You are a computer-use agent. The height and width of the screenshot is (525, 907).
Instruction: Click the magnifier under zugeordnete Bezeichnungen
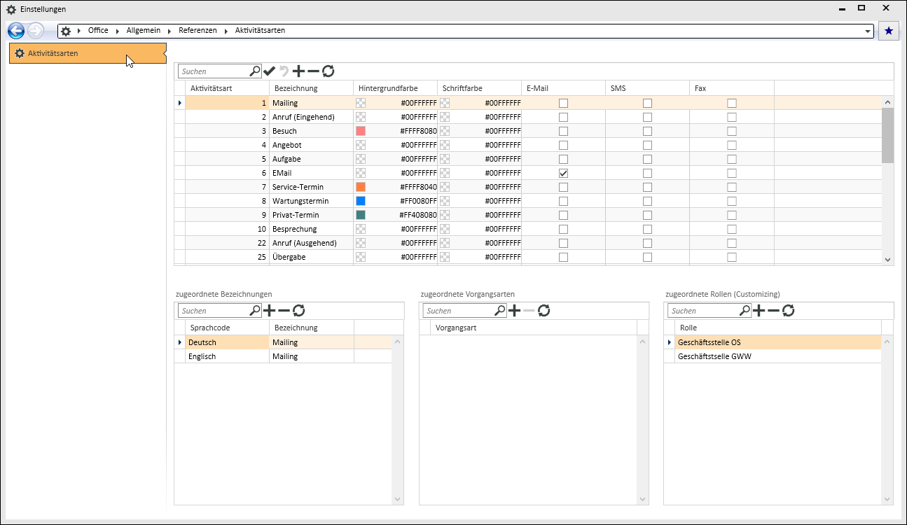[255, 310]
